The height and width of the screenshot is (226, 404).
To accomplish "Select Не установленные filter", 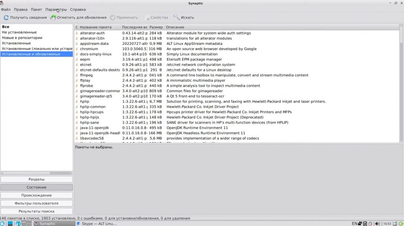I will [x=36, y=32].
